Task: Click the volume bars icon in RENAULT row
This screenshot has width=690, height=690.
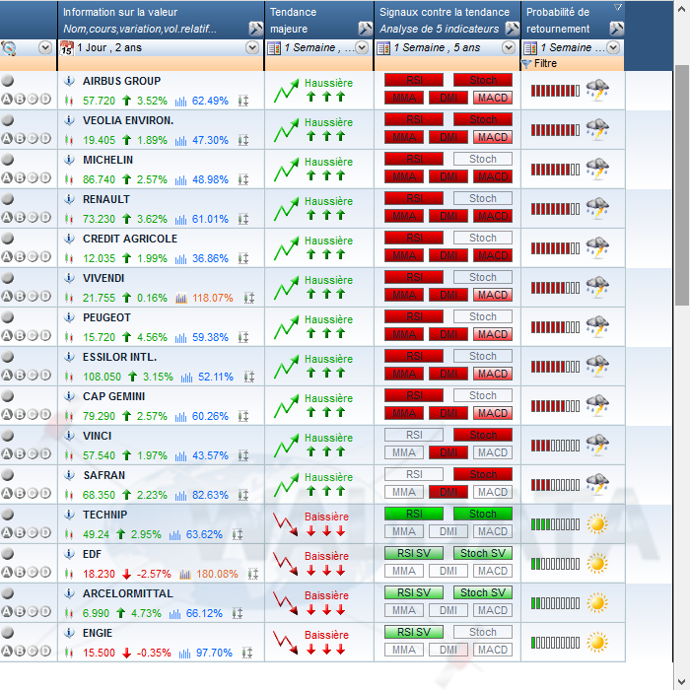Action: coord(180,219)
